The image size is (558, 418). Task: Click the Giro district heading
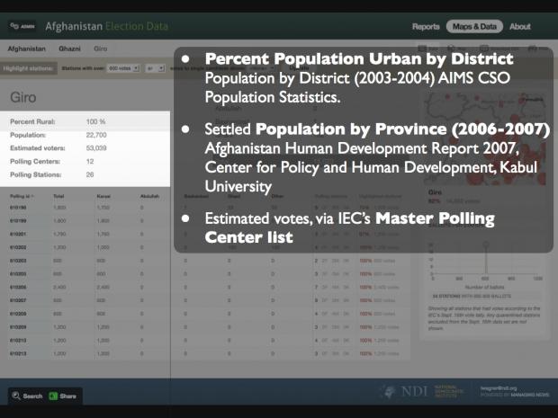click(x=23, y=97)
